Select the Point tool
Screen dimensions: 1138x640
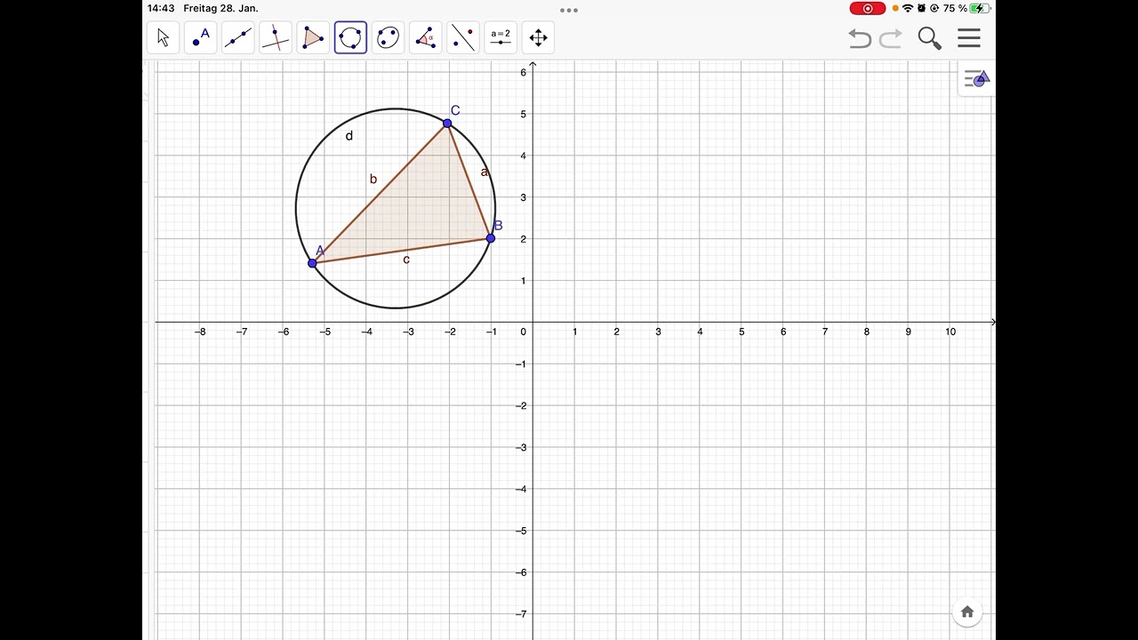click(x=201, y=37)
